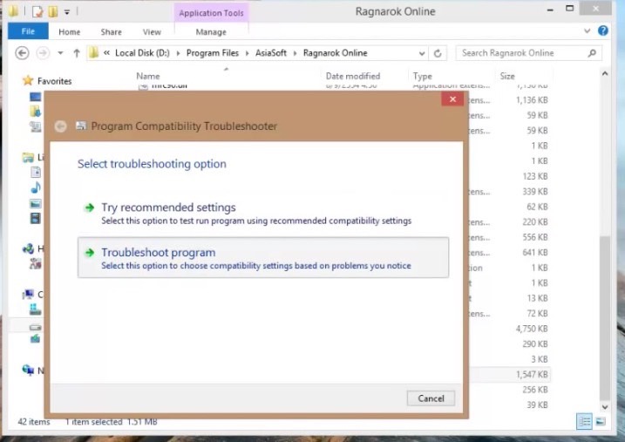Open Recent places icon under Favorites
The width and height of the screenshot is (625, 442).
(x=35, y=126)
